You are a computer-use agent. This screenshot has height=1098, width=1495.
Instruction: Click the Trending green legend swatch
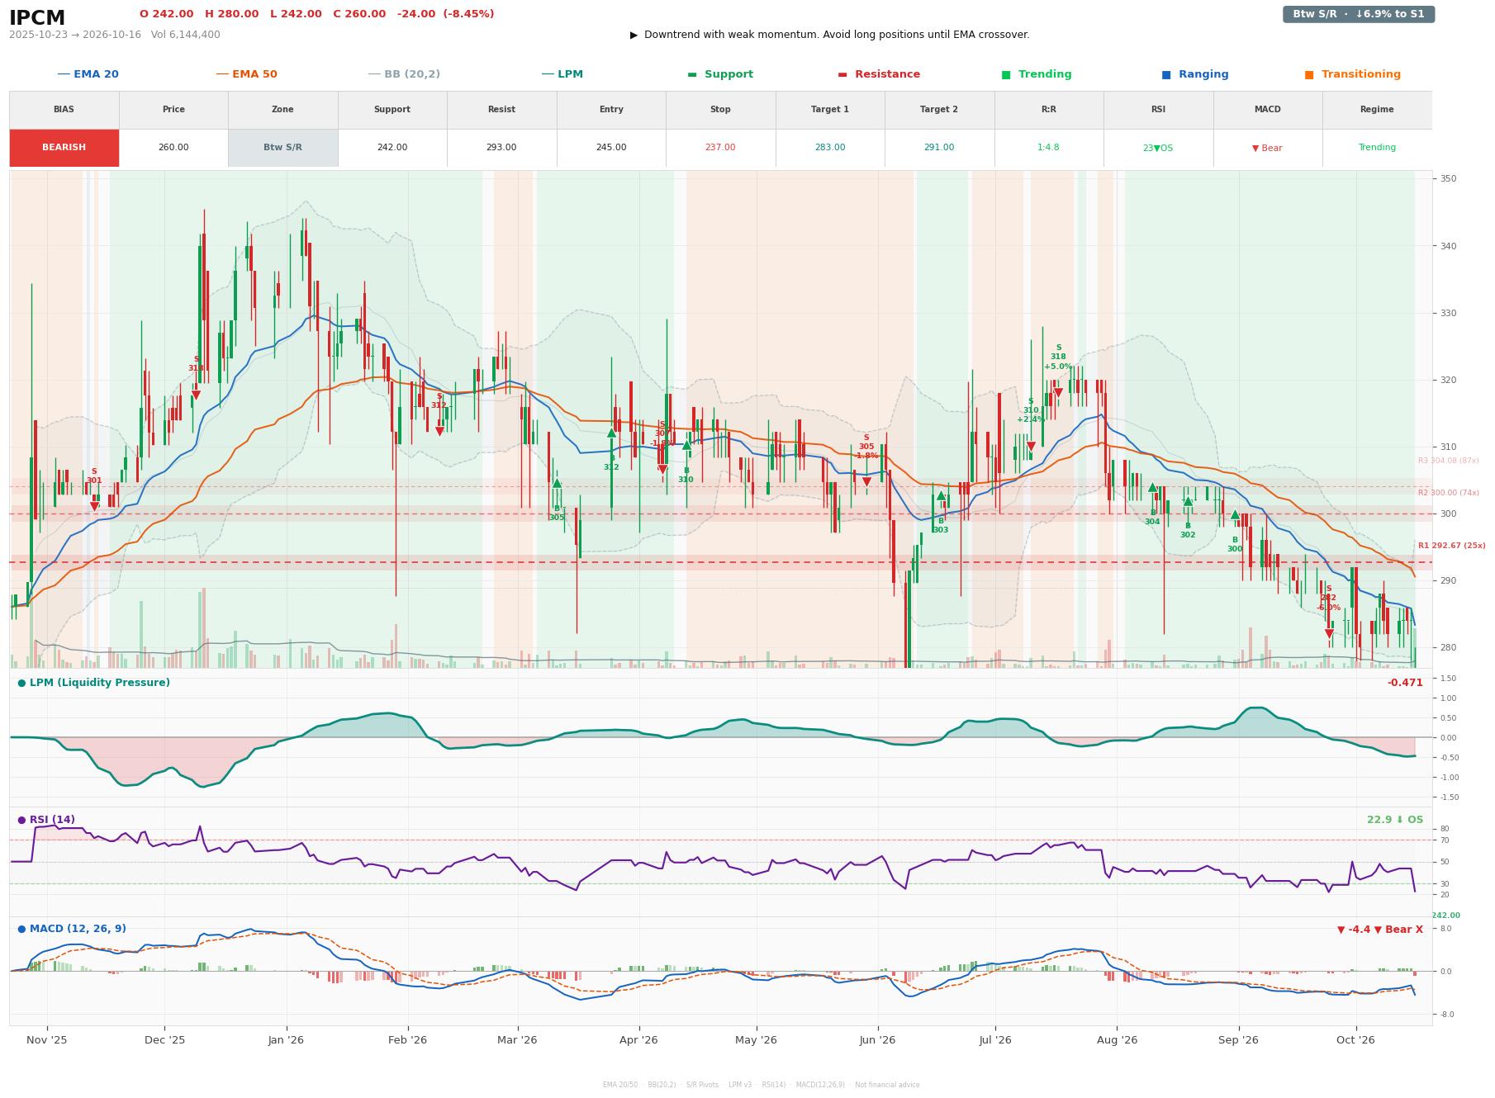click(1005, 75)
